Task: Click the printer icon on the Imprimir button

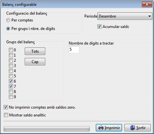Action: click(101, 128)
